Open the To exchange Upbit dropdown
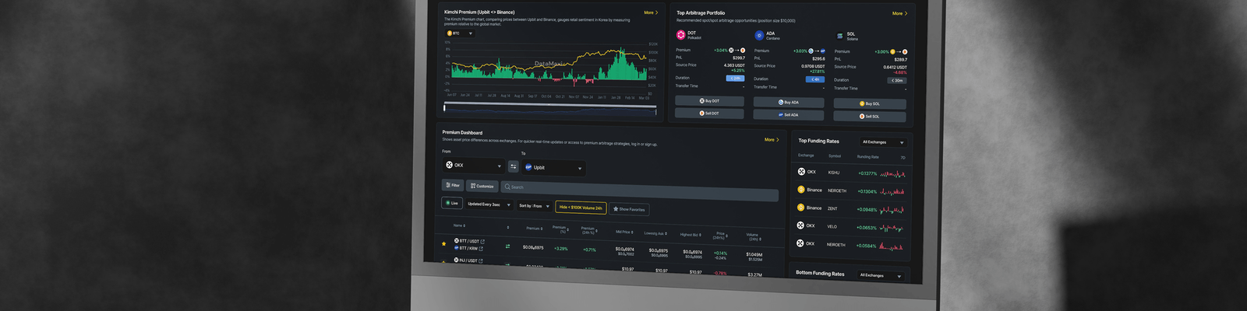1247x311 pixels. click(x=554, y=168)
